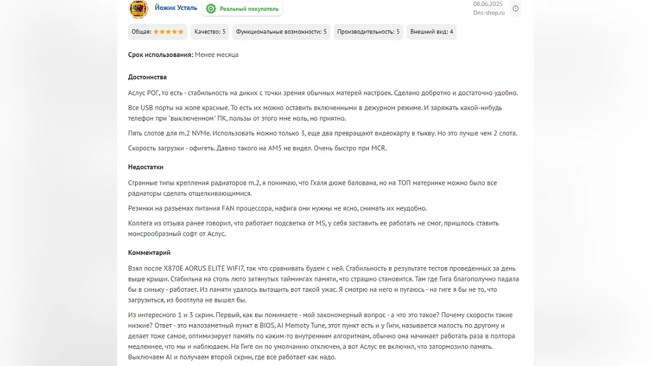The image size is (651, 366).
Task: Click the paragraph about red USB ports
Action: (315, 113)
